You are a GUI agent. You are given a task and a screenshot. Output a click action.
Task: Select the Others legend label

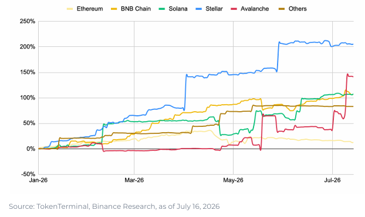coord(298,9)
